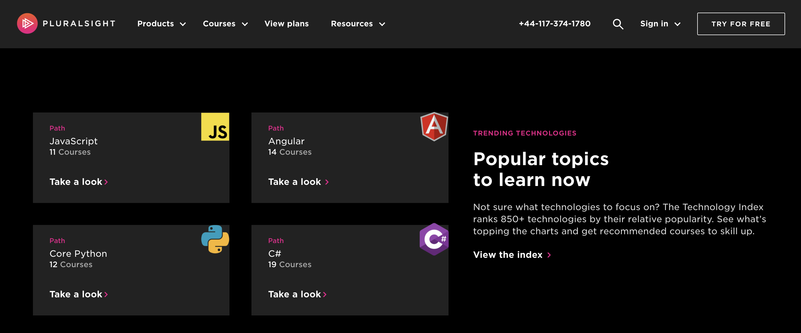
Task: Click the C# logo icon
Action: click(x=434, y=239)
